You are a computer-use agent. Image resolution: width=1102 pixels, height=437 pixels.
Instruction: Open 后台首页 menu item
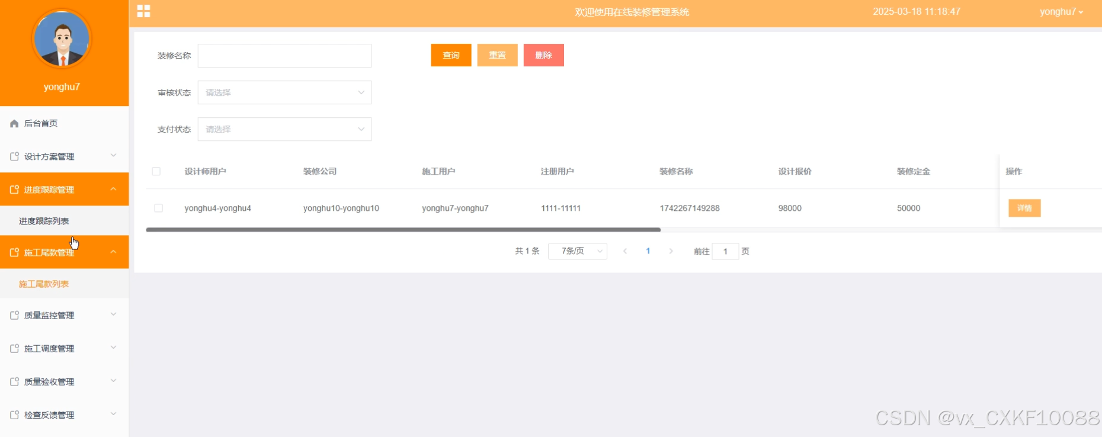coord(64,124)
